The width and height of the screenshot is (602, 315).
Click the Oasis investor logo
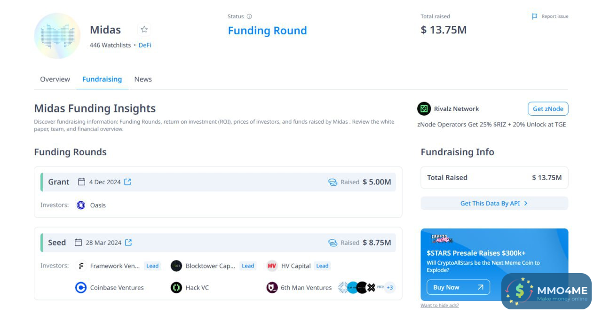pyautogui.click(x=81, y=205)
